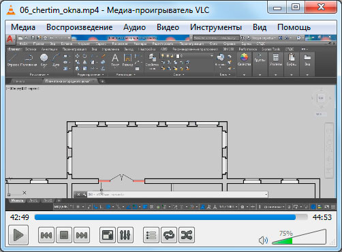Open the Медиа menu

pos(23,27)
